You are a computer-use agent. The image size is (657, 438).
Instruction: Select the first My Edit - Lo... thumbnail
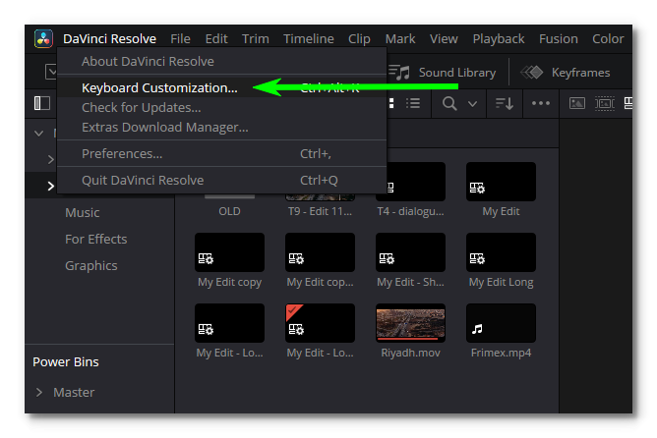pyautogui.click(x=229, y=323)
